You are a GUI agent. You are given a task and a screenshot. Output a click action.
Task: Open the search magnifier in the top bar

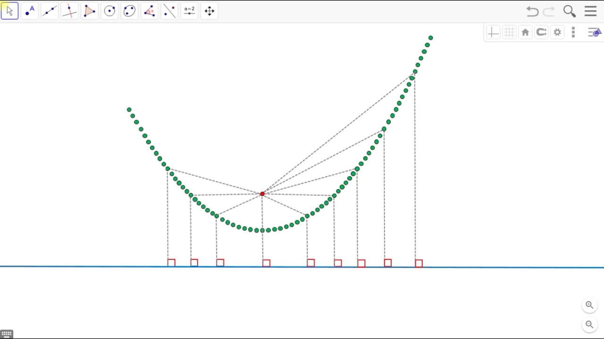tap(570, 11)
